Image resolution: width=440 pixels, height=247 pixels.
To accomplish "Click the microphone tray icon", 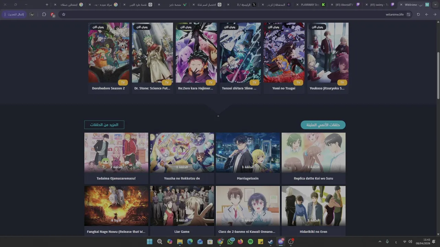I will (387, 242).
